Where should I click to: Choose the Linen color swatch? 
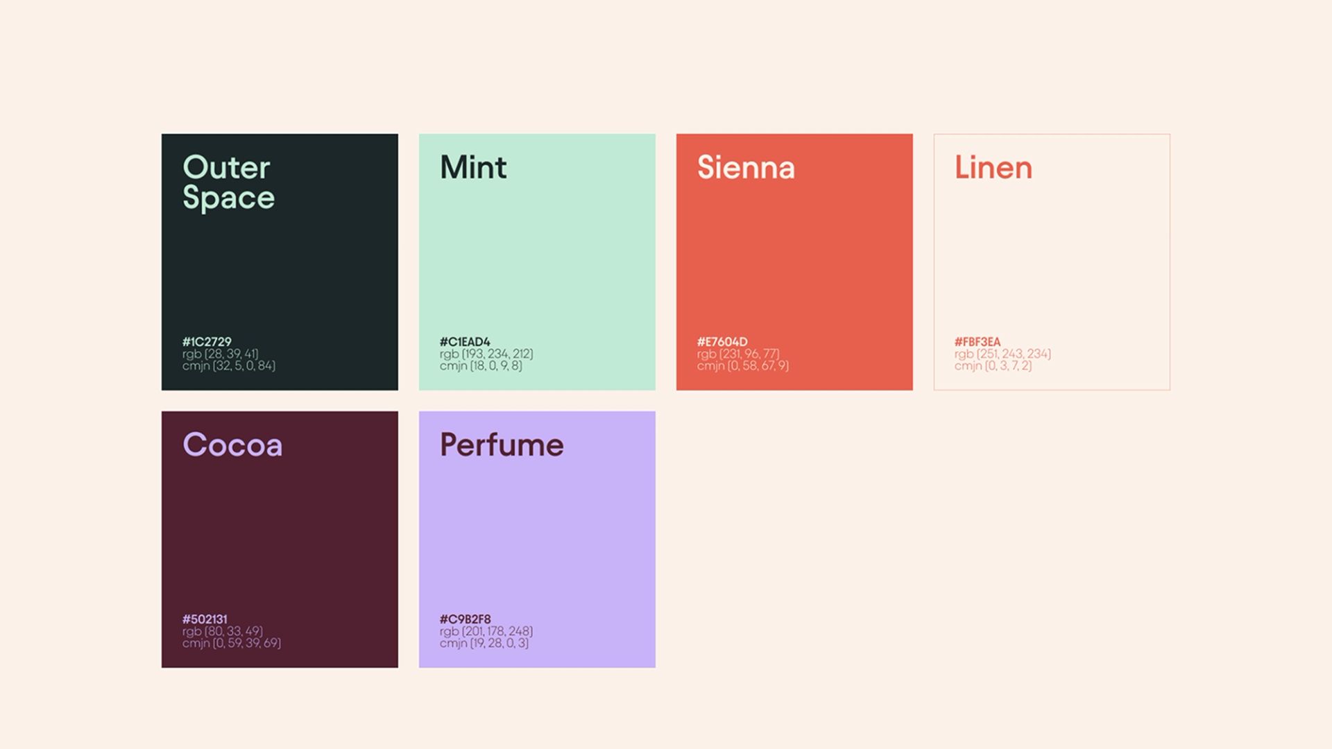click(1052, 264)
